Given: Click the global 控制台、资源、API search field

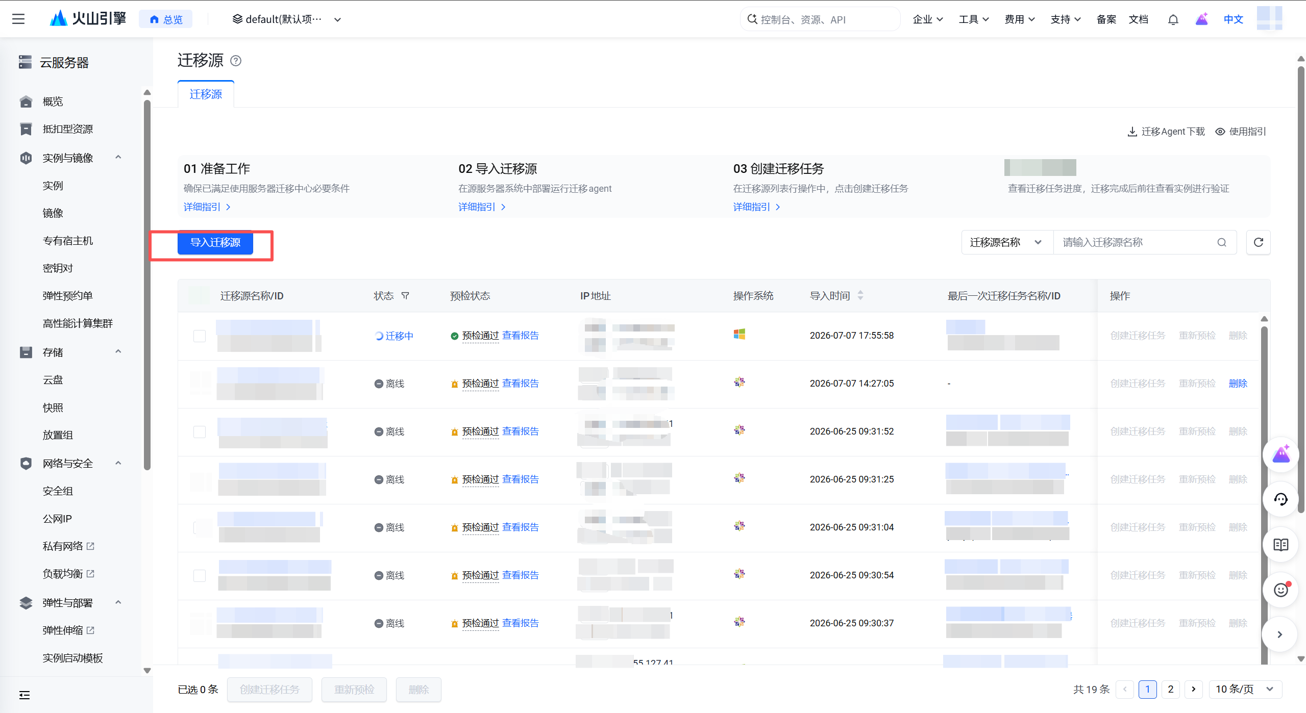Looking at the screenshot, I should click(820, 19).
